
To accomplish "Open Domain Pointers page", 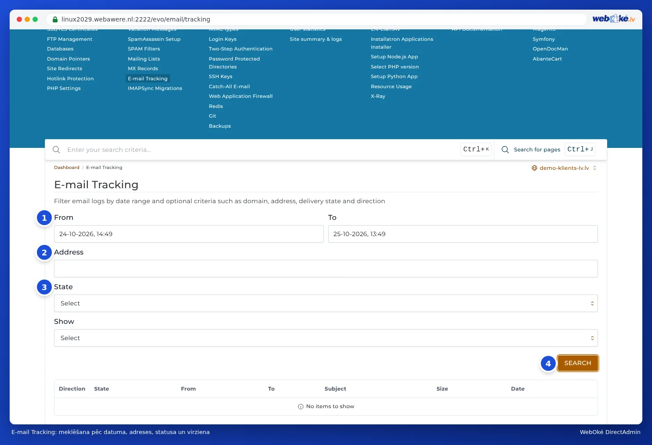I will pyautogui.click(x=69, y=59).
